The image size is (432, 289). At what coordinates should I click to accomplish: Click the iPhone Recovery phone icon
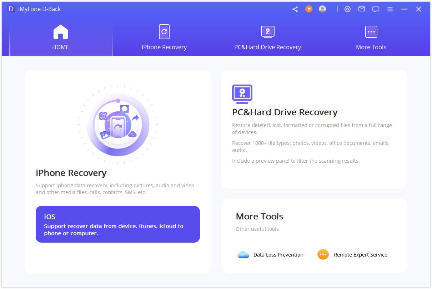point(164,32)
